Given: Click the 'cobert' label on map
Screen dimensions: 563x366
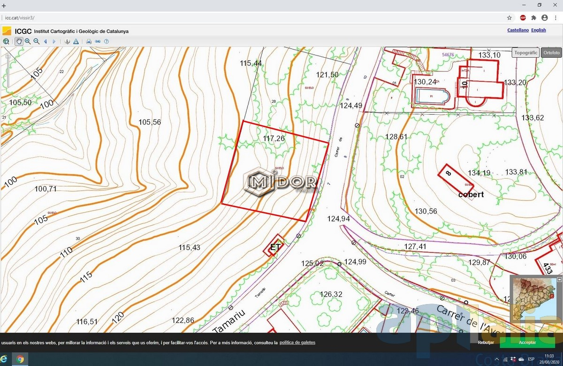Looking at the screenshot, I should pos(471,194).
